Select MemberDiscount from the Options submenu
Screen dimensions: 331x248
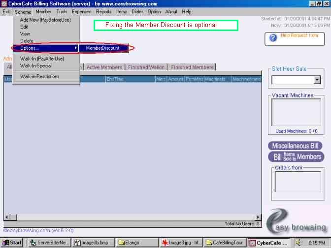pos(102,48)
